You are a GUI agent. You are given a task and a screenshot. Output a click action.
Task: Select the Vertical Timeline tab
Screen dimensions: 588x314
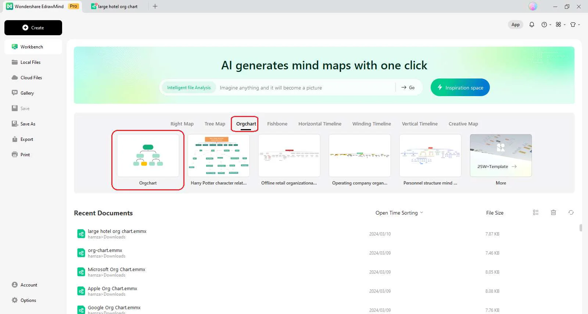(x=420, y=124)
